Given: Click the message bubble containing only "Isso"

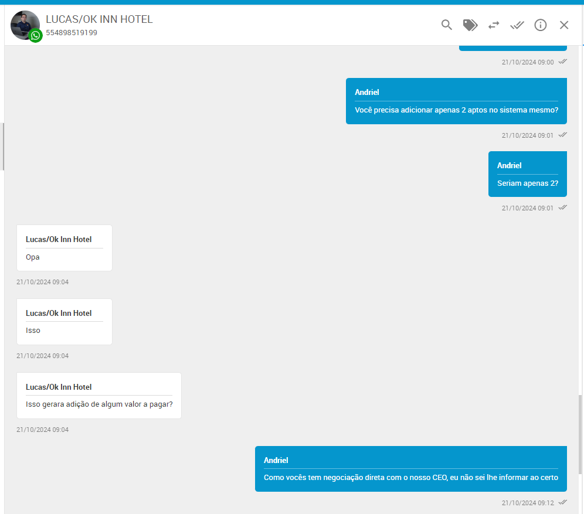Looking at the screenshot, I should [x=64, y=330].
